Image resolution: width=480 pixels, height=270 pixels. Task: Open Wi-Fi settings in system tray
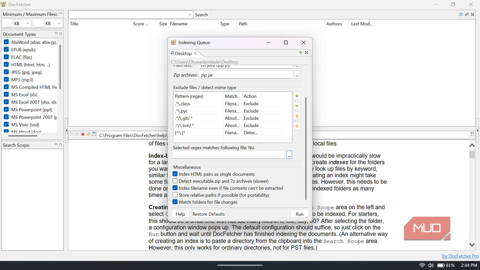(422, 265)
